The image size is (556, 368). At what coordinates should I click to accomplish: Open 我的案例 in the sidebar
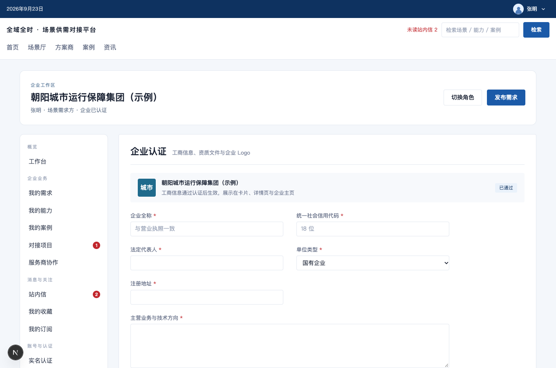(64, 228)
